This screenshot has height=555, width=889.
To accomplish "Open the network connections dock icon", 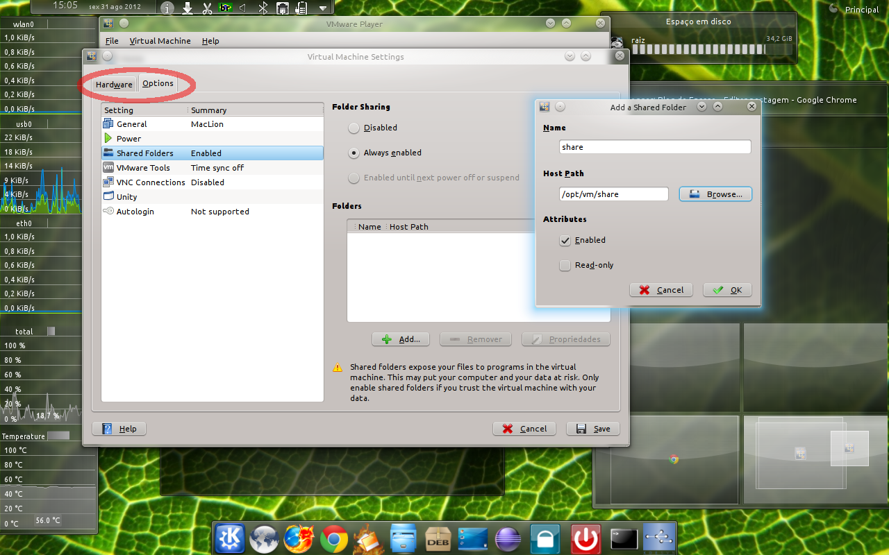I will coord(659,538).
